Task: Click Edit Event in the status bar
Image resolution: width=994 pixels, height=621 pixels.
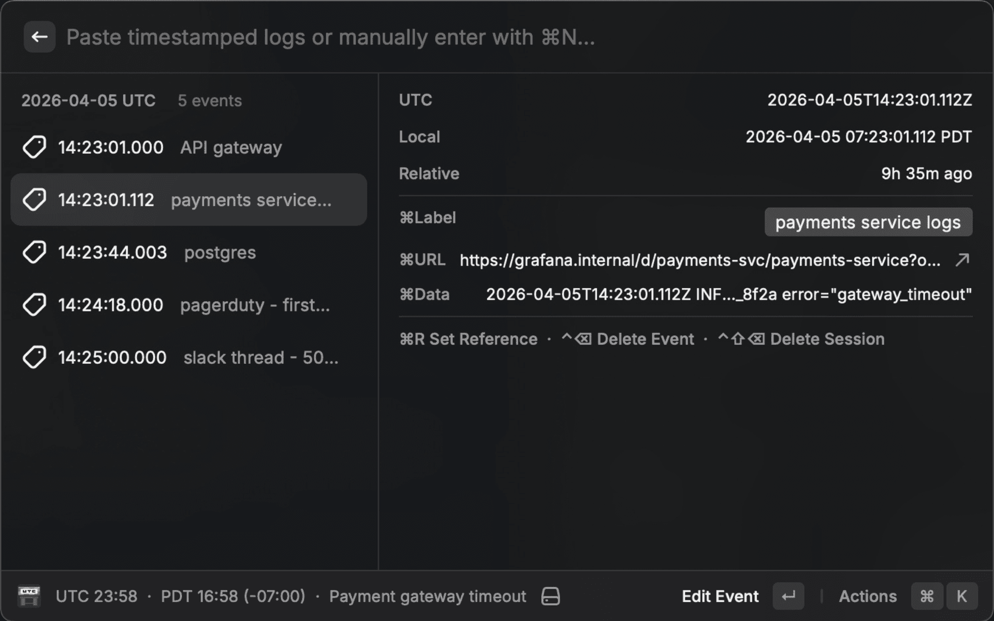Action: pos(720,596)
